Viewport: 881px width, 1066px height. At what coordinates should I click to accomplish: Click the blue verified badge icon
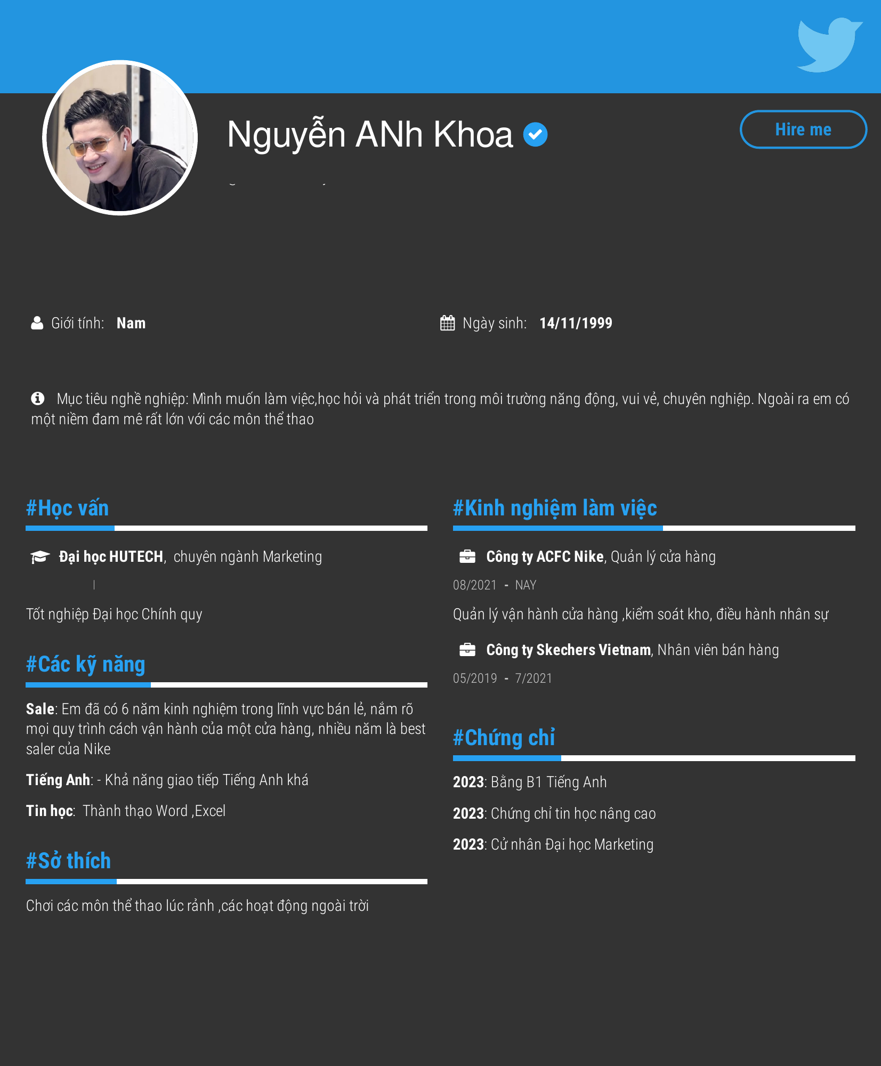point(535,134)
